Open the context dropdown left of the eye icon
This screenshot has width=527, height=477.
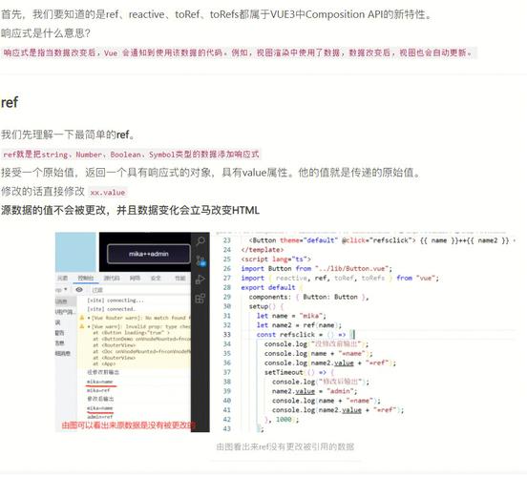pos(61,290)
